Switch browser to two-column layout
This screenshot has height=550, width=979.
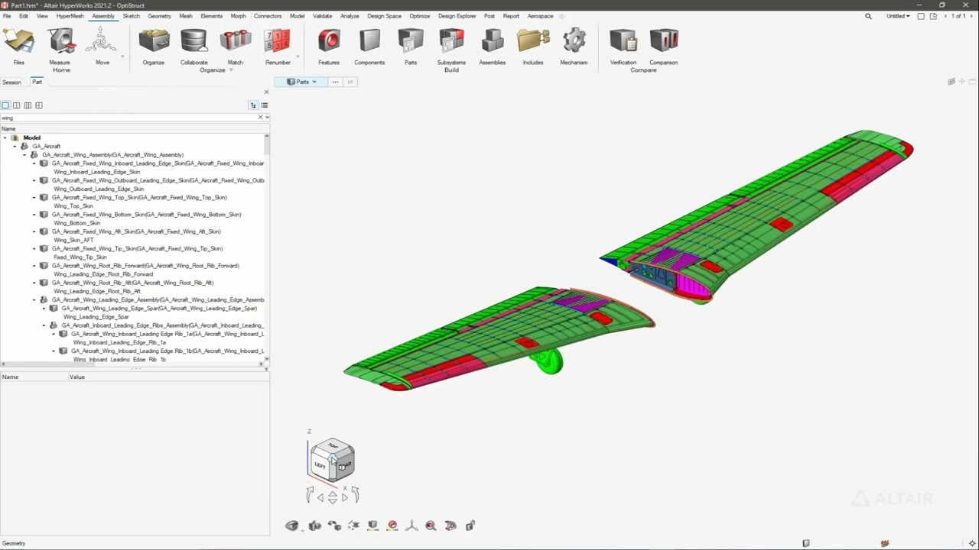click(x=16, y=105)
